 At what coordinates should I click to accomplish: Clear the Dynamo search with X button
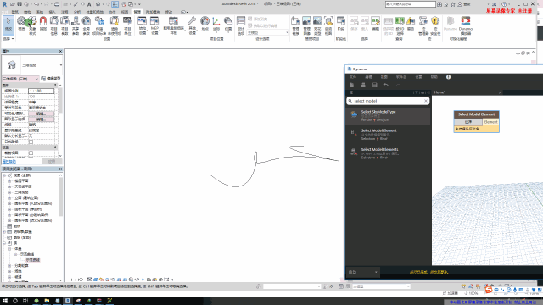[426, 101]
